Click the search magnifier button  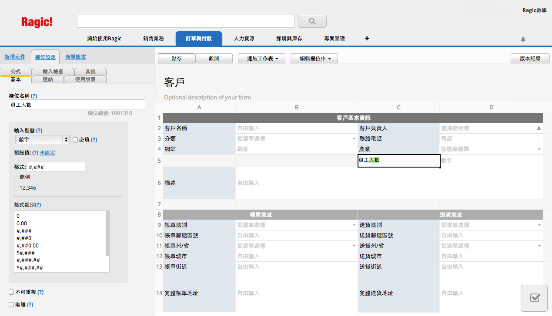tap(312, 21)
